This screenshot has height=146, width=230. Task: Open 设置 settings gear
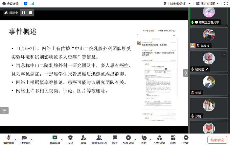click(x=186, y=139)
